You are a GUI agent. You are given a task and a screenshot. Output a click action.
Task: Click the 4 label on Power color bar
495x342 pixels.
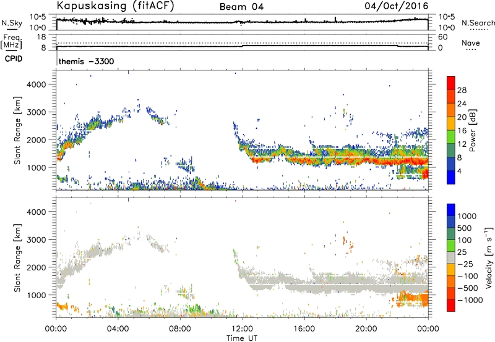[x=460, y=171]
